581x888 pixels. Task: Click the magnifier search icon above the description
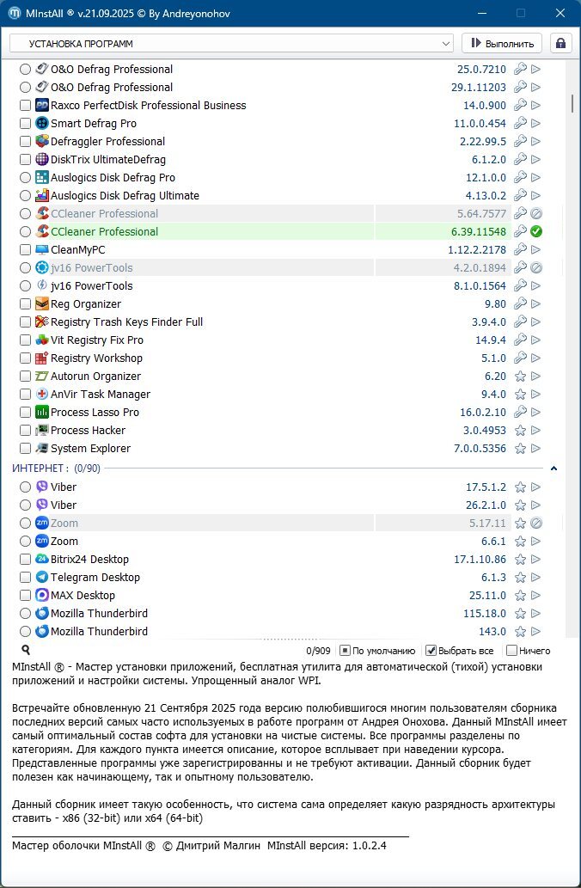tap(26, 651)
